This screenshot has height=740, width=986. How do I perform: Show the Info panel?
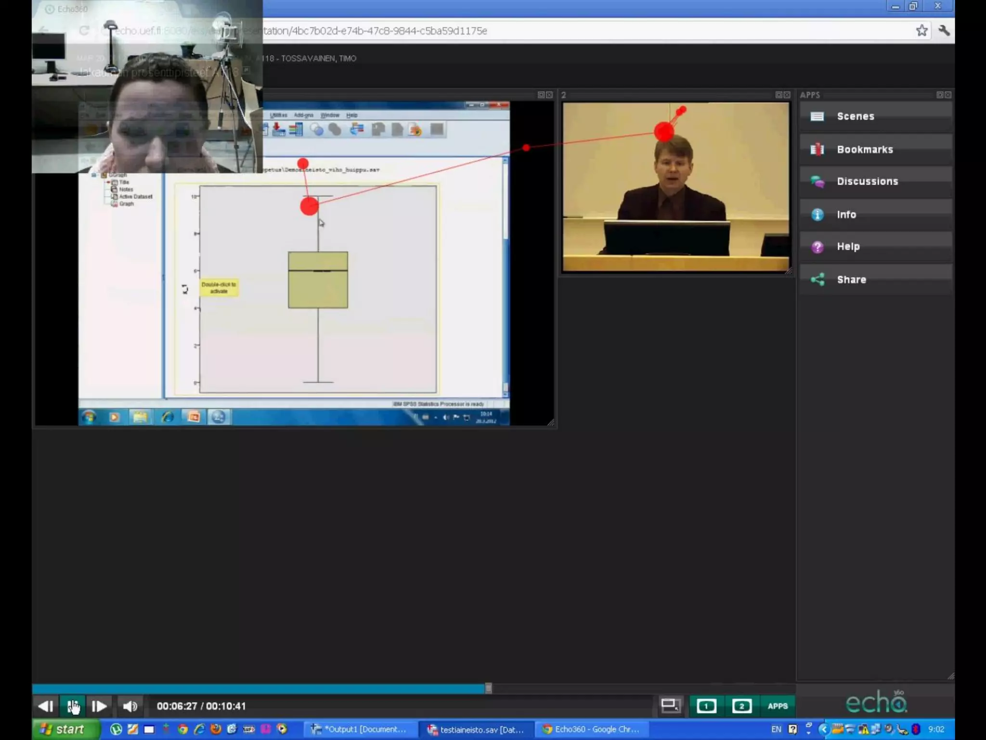pos(846,214)
